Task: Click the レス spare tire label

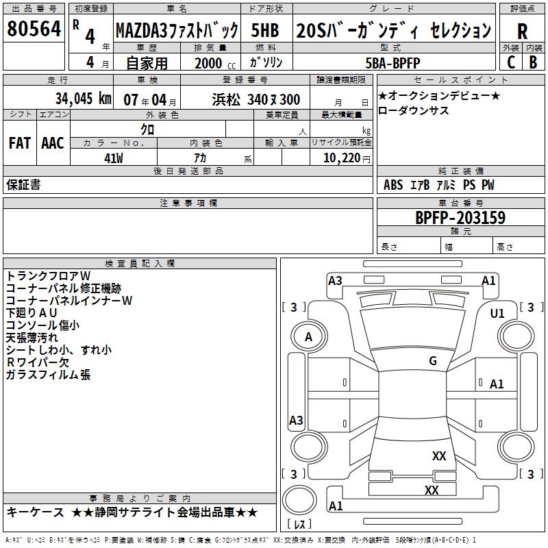Action: [299, 524]
